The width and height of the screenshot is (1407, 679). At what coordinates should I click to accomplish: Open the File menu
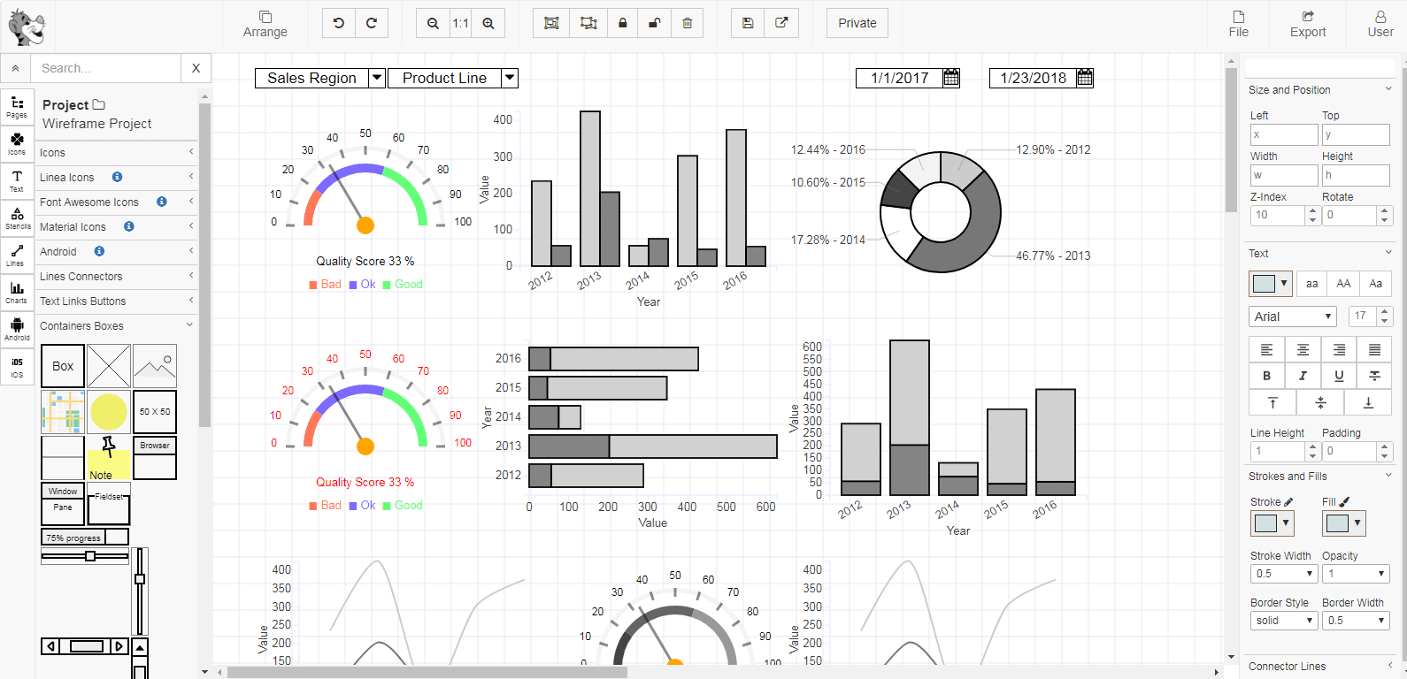1239,24
